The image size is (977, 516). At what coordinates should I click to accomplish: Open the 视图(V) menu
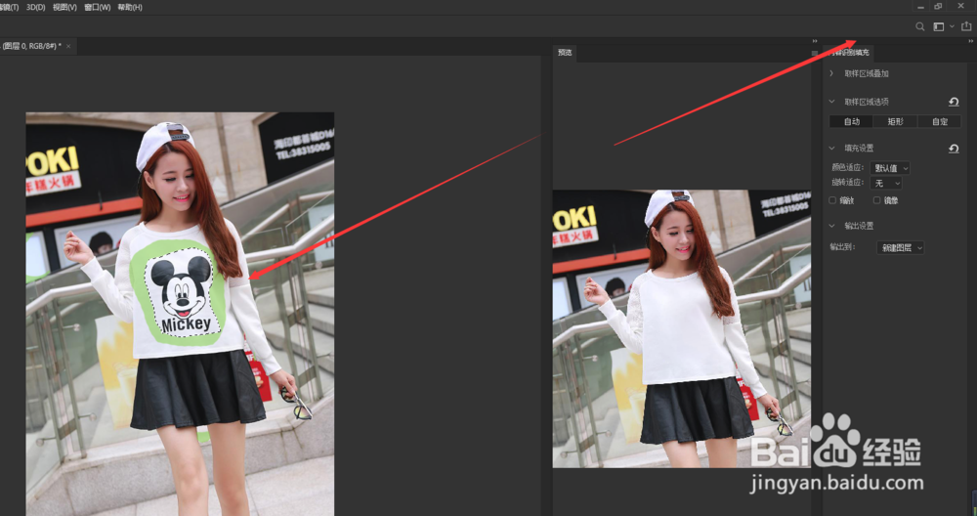point(64,8)
